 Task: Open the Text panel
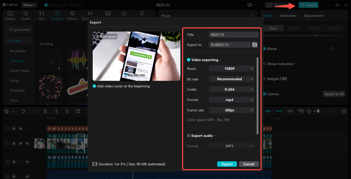coord(41,16)
